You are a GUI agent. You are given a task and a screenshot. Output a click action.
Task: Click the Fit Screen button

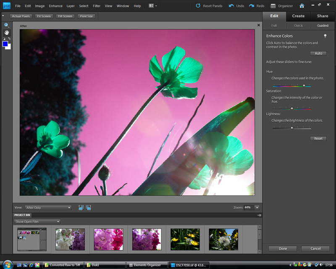coord(44,16)
